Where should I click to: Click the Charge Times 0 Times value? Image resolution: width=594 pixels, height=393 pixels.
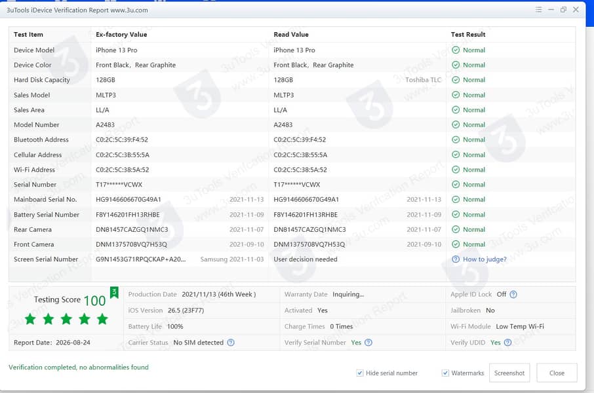[x=342, y=326]
